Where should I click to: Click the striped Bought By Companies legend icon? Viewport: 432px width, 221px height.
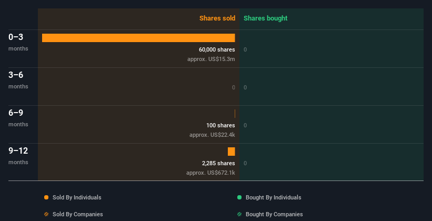239,214
